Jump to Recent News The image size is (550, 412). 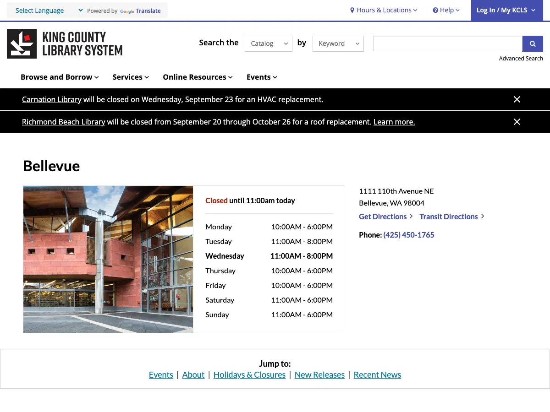[377, 374]
